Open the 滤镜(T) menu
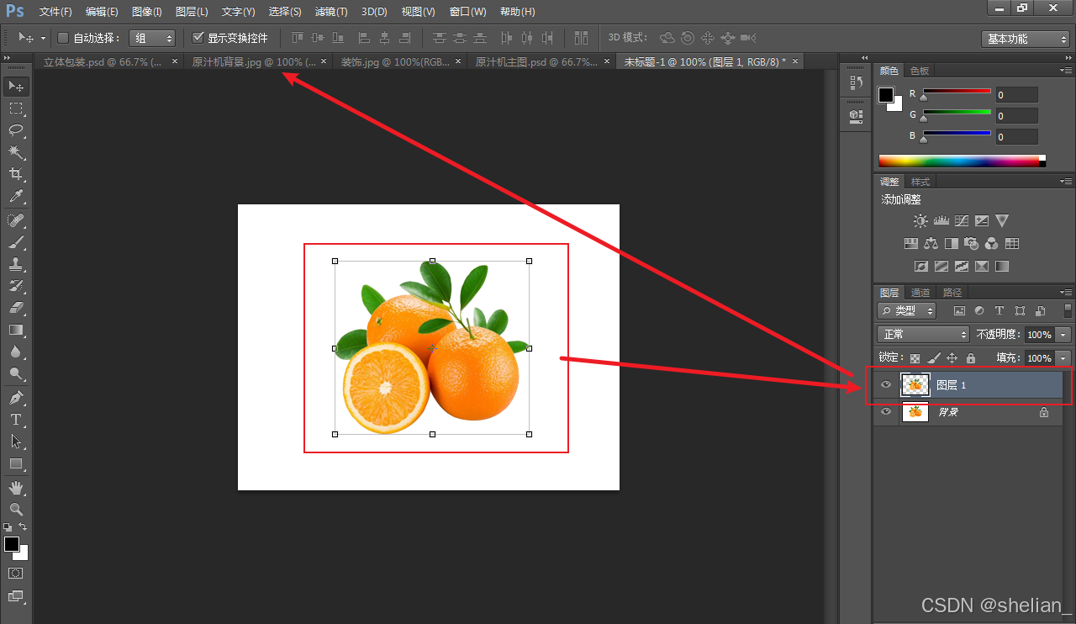 331,12
